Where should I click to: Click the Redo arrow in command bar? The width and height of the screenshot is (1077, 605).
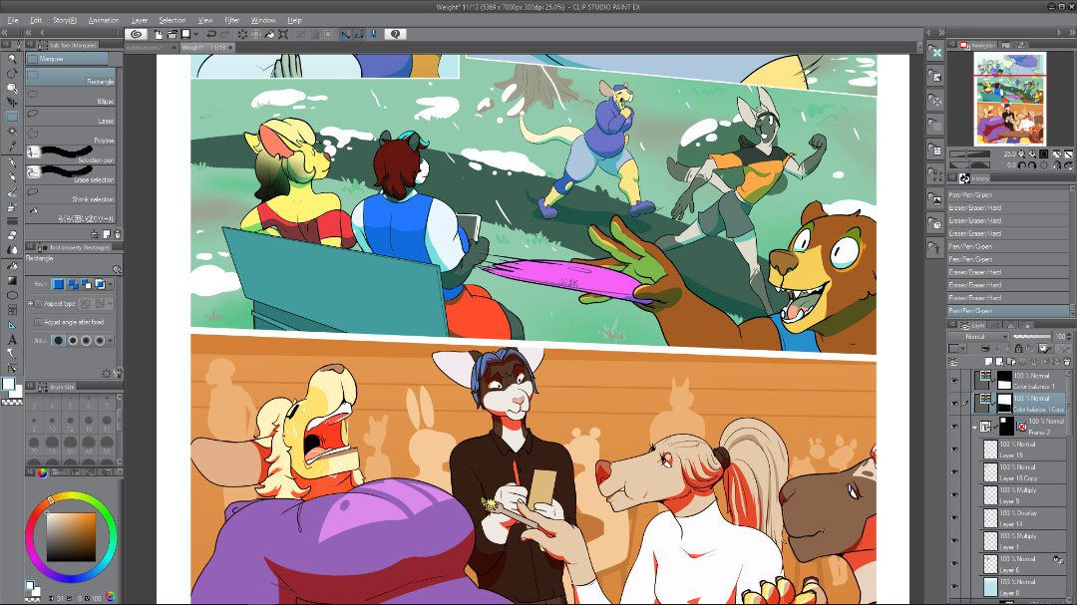pyautogui.click(x=224, y=34)
